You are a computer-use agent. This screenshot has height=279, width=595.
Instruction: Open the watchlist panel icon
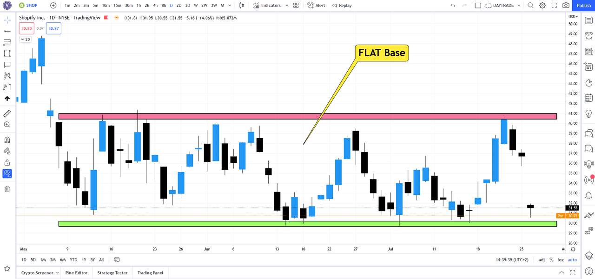tap(588, 20)
